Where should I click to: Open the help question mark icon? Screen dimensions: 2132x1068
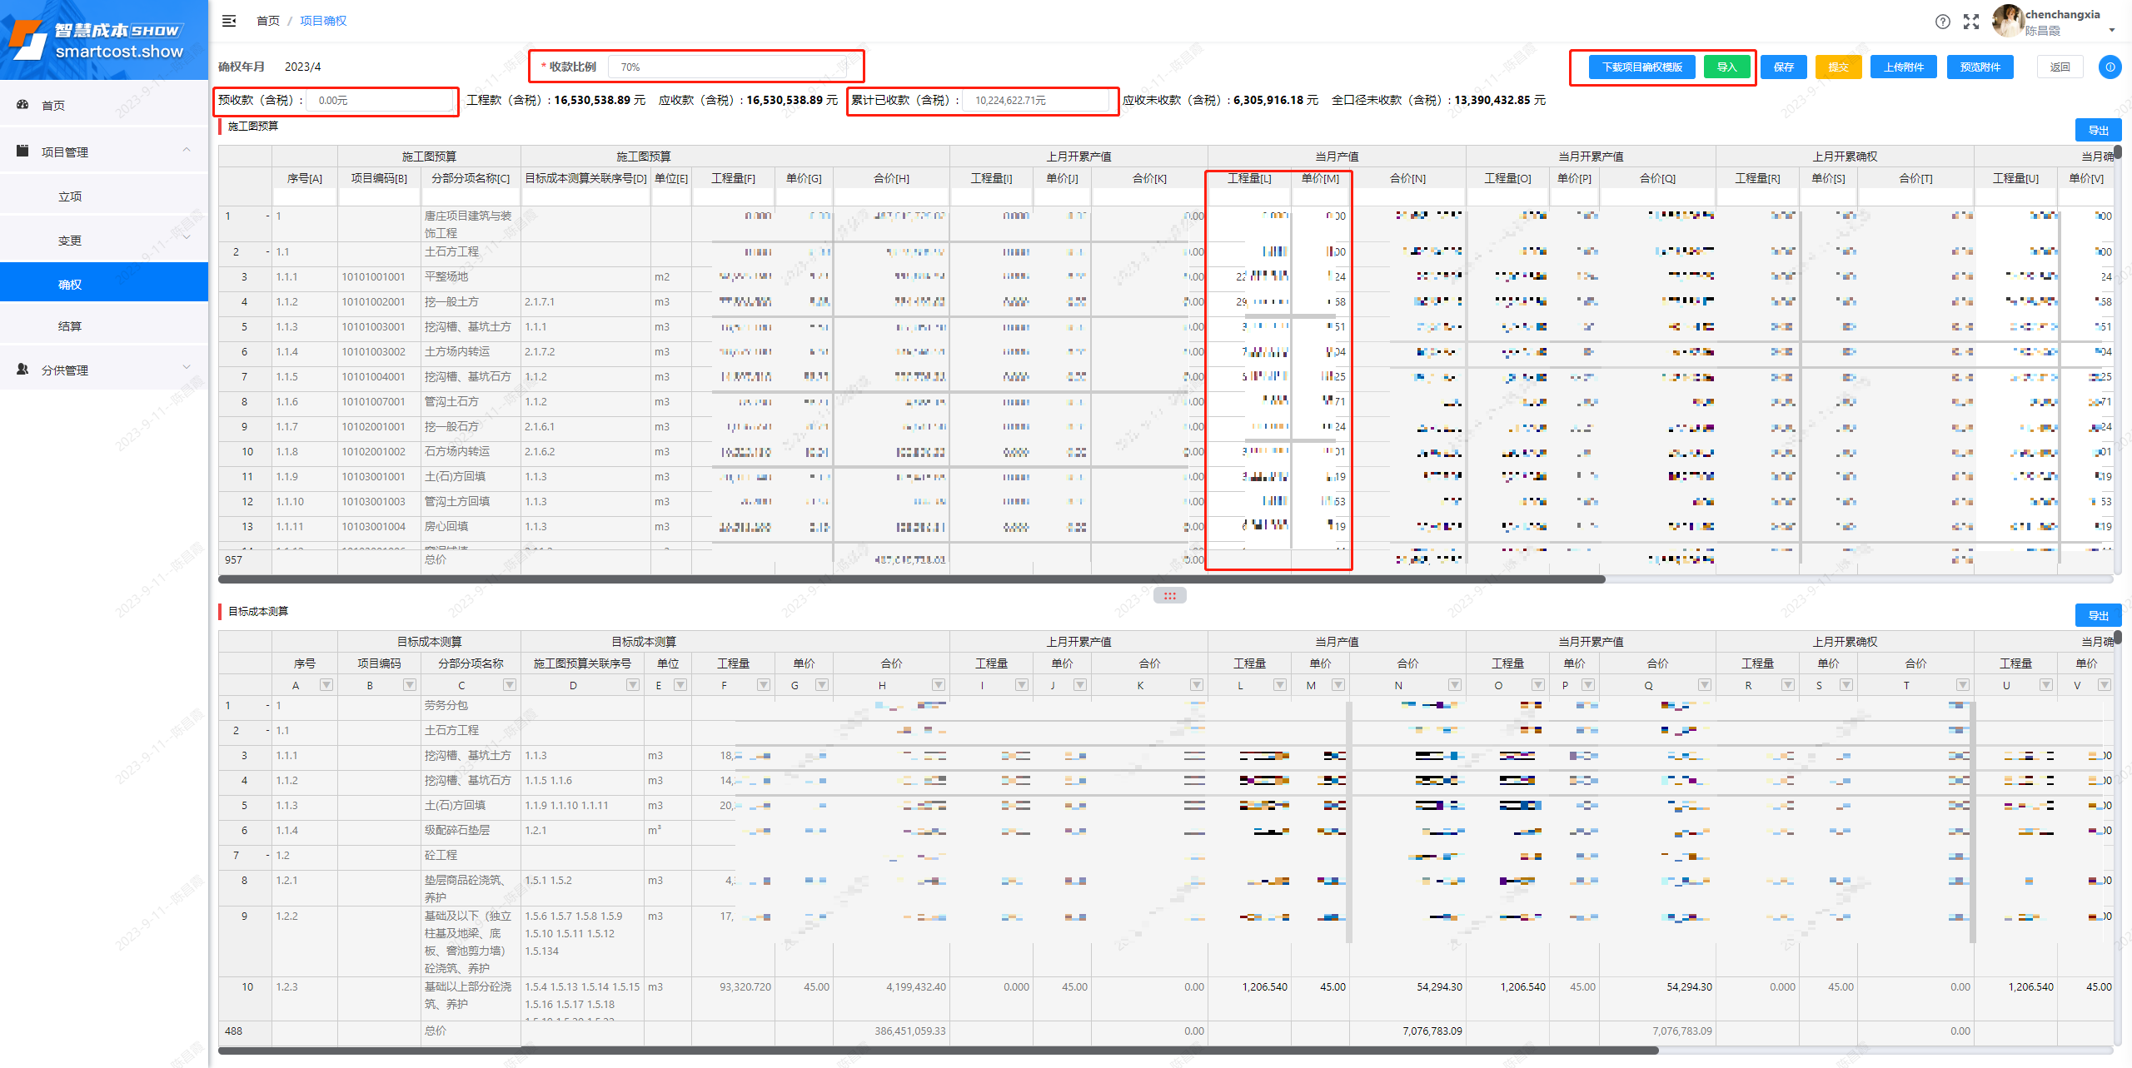(x=1943, y=22)
